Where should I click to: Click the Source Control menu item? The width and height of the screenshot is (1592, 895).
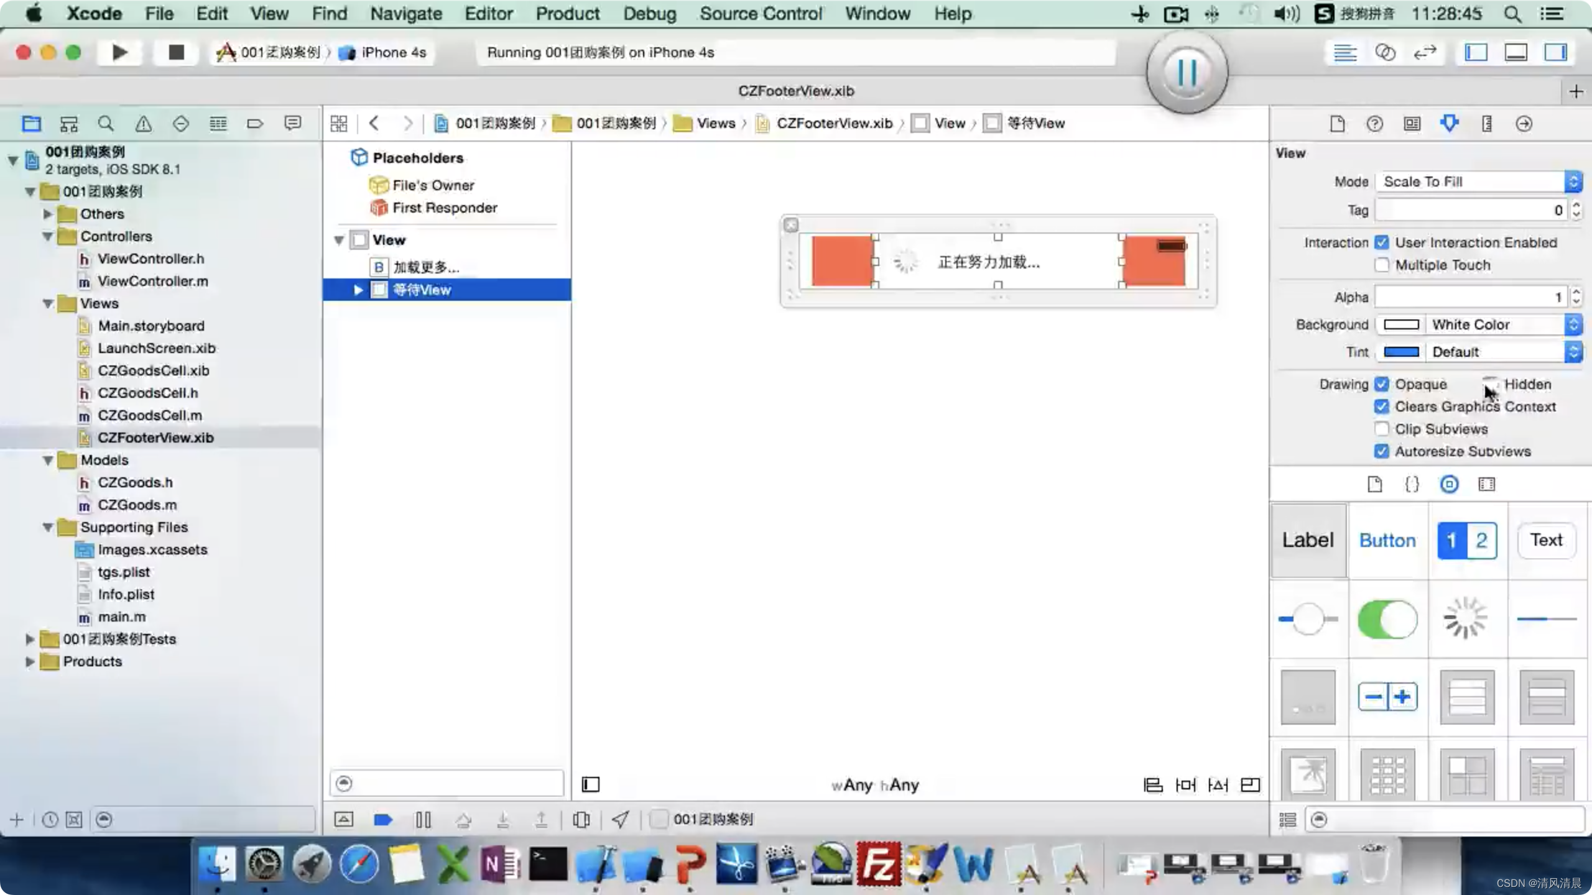point(761,13)
